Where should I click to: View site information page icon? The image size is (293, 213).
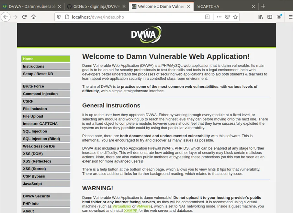67,17
